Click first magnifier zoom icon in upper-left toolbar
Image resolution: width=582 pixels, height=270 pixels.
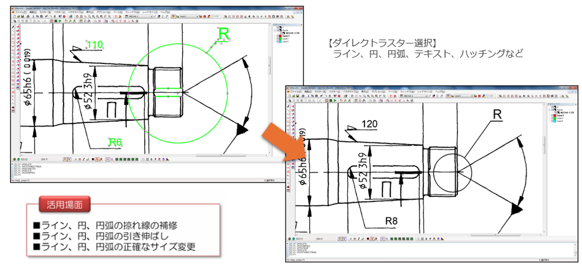coord(89,16)
